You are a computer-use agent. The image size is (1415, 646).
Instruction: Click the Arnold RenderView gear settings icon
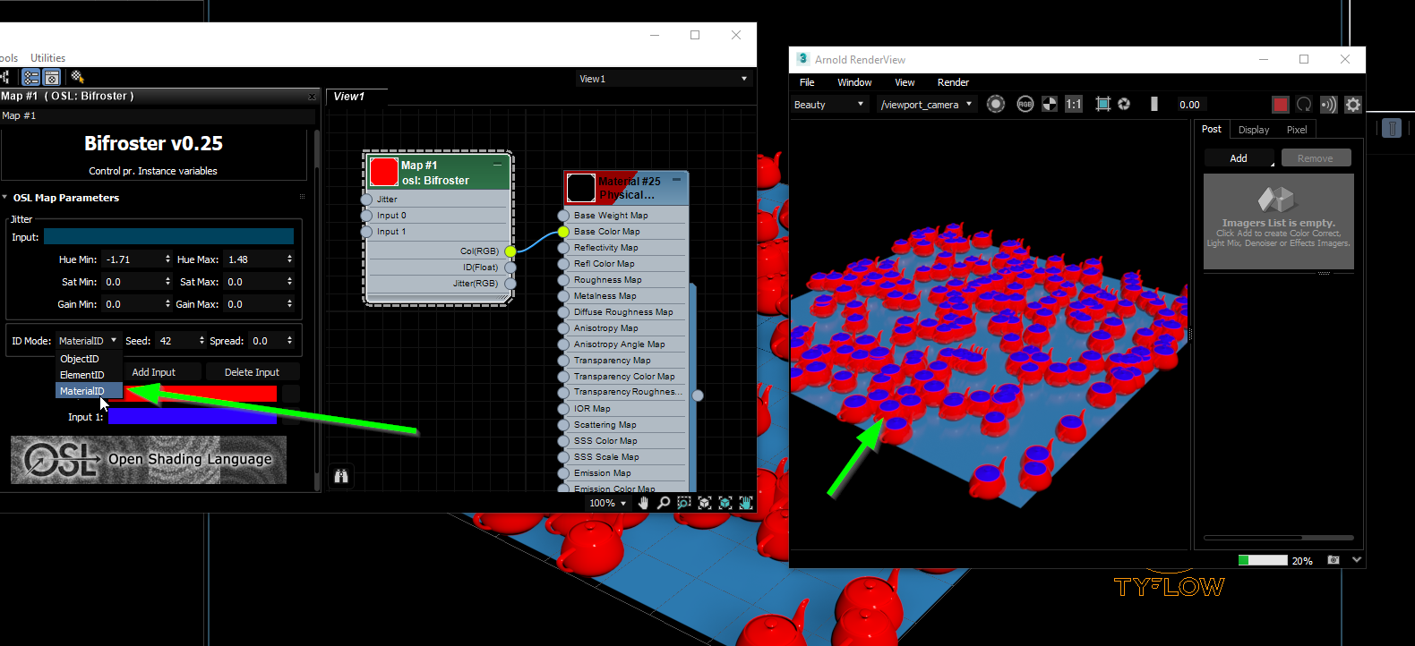tap(1353, 105)
